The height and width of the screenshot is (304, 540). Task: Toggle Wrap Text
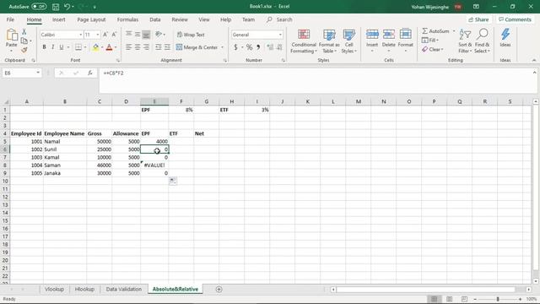point(191,35)
